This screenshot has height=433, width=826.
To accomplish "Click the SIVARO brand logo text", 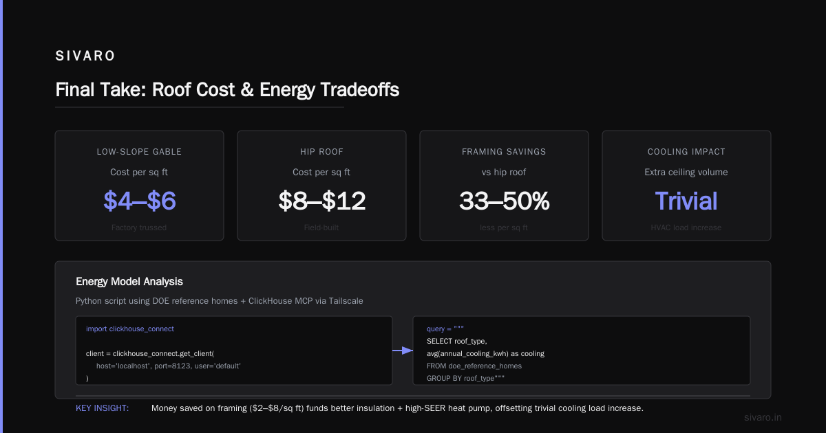I will (85, 56).
